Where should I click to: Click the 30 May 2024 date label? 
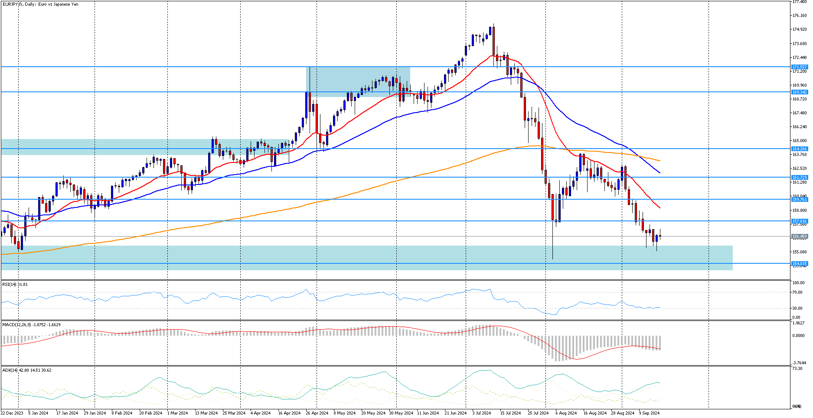tap(401, 413)
